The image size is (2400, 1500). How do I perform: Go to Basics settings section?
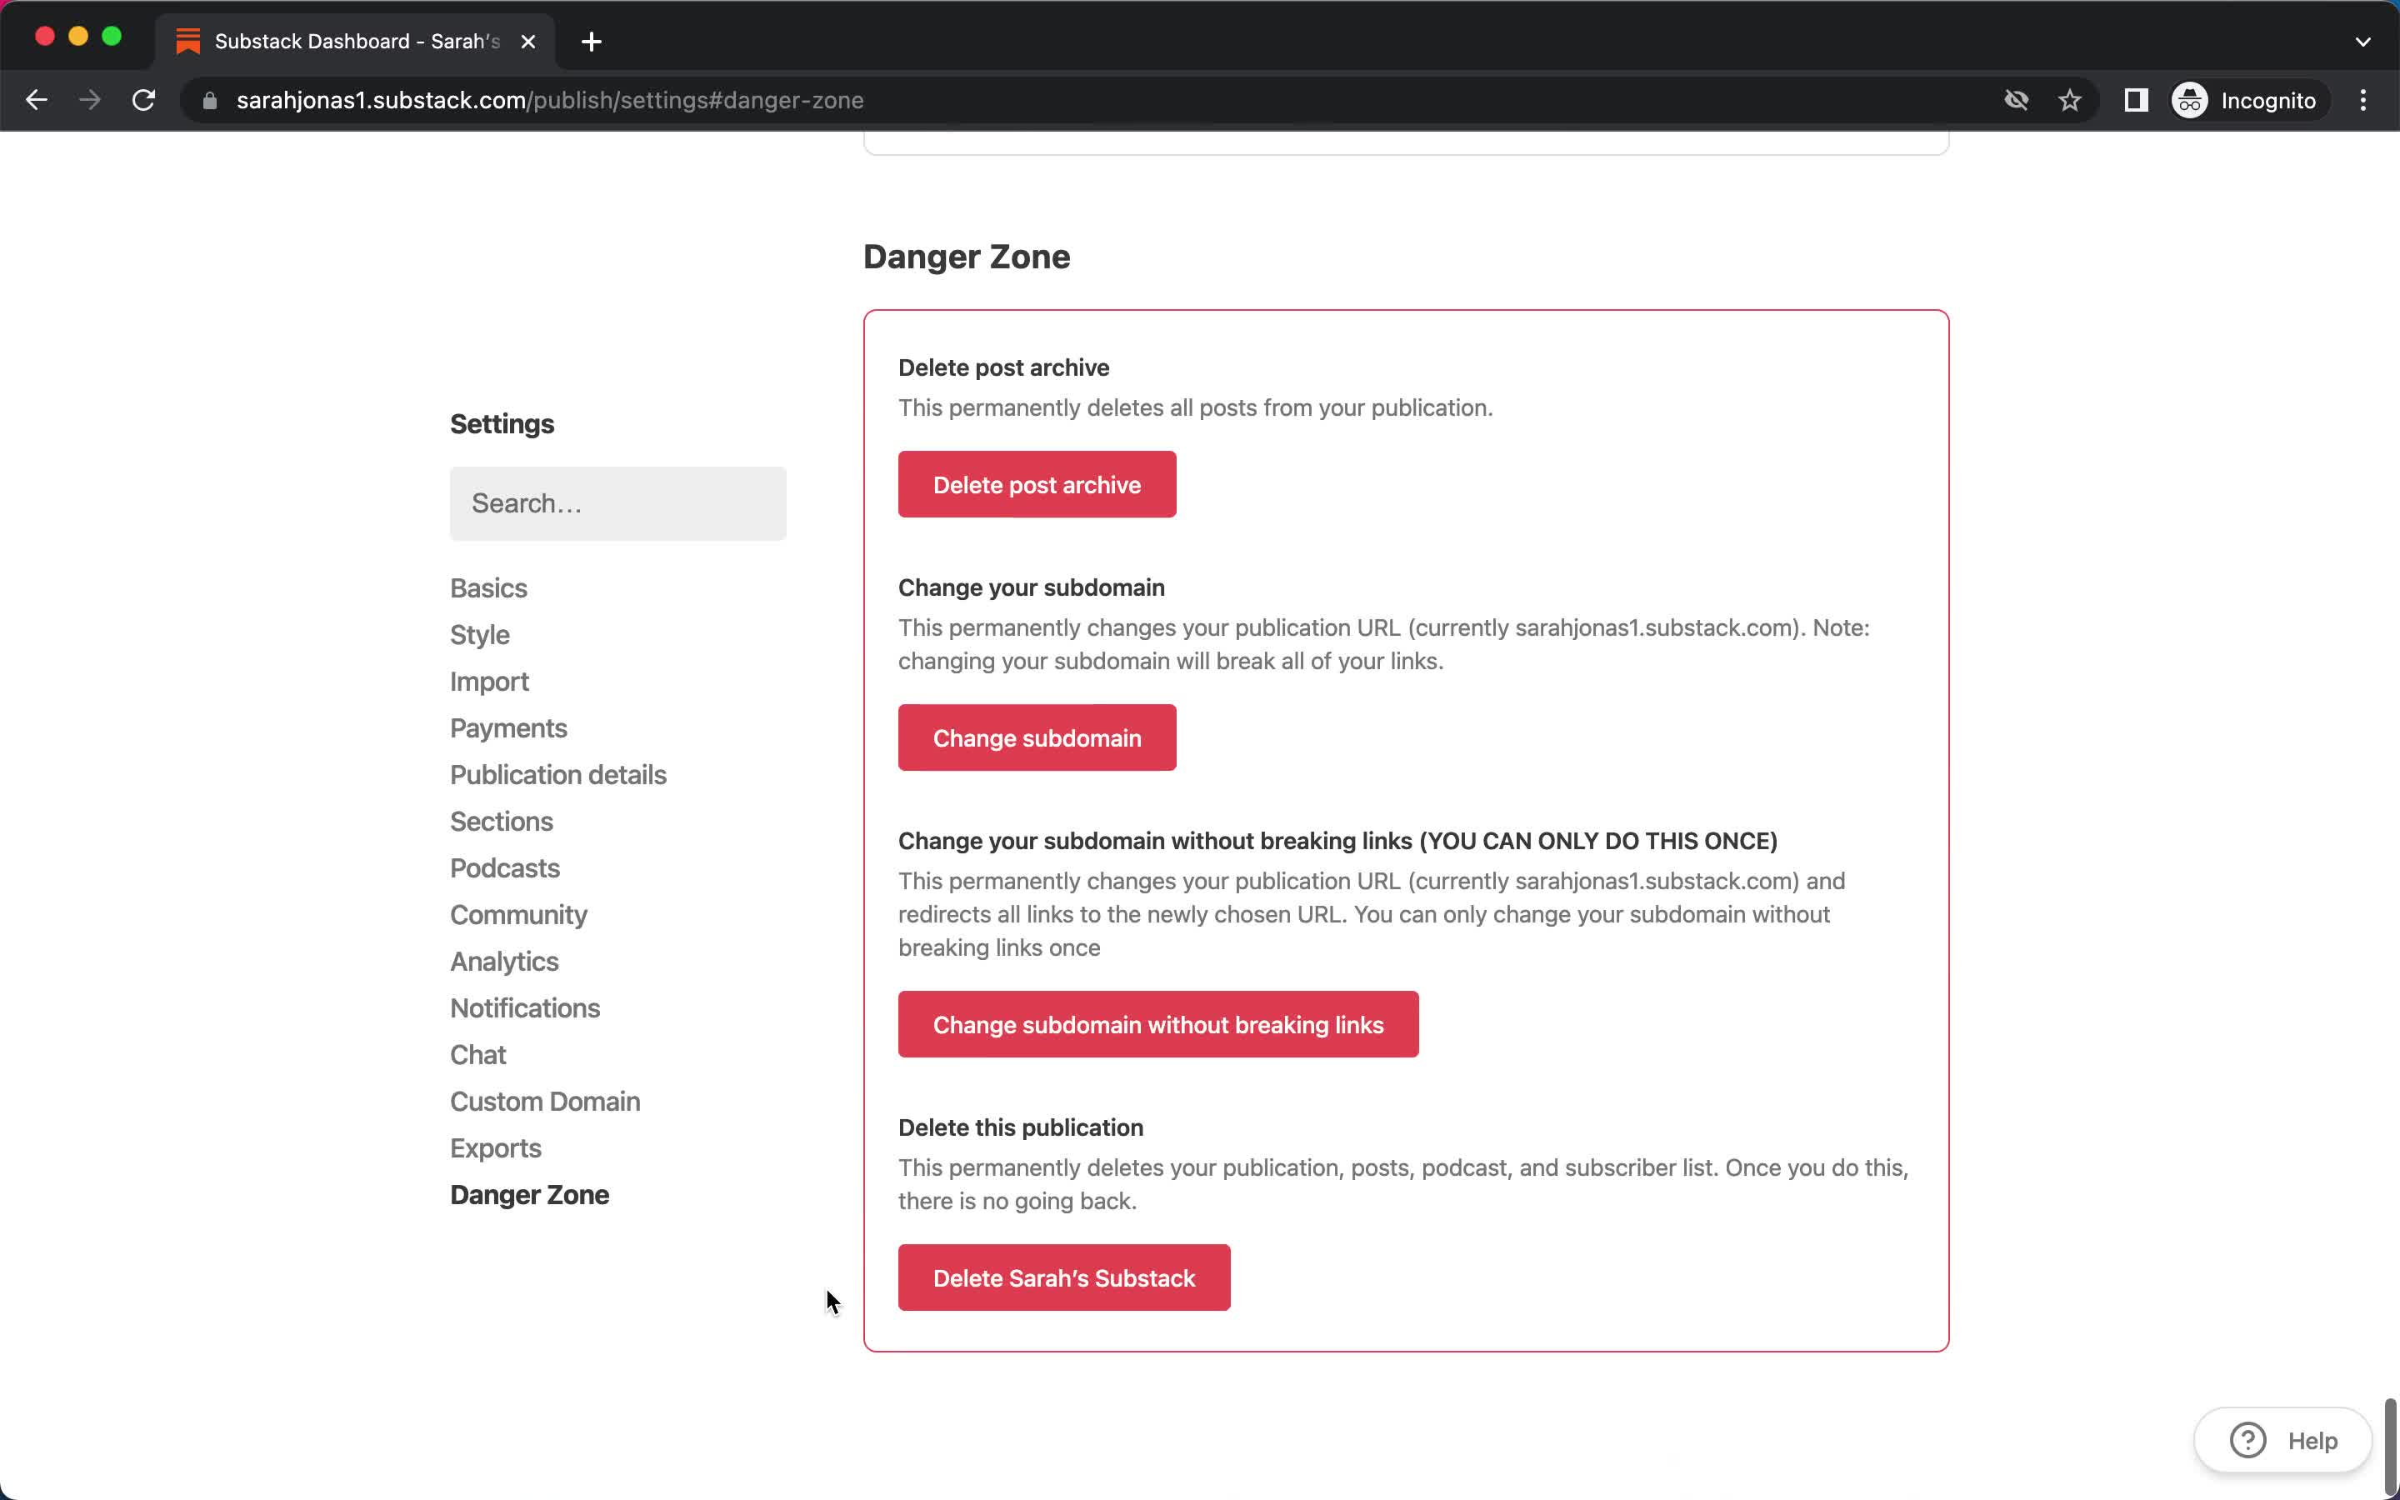[x=488, y=588]
